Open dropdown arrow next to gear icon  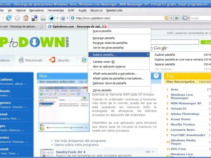tap(67, 18)
